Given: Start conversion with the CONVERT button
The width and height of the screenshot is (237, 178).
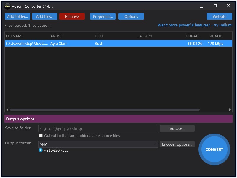Looking at the screenshot, I should 214,150.
